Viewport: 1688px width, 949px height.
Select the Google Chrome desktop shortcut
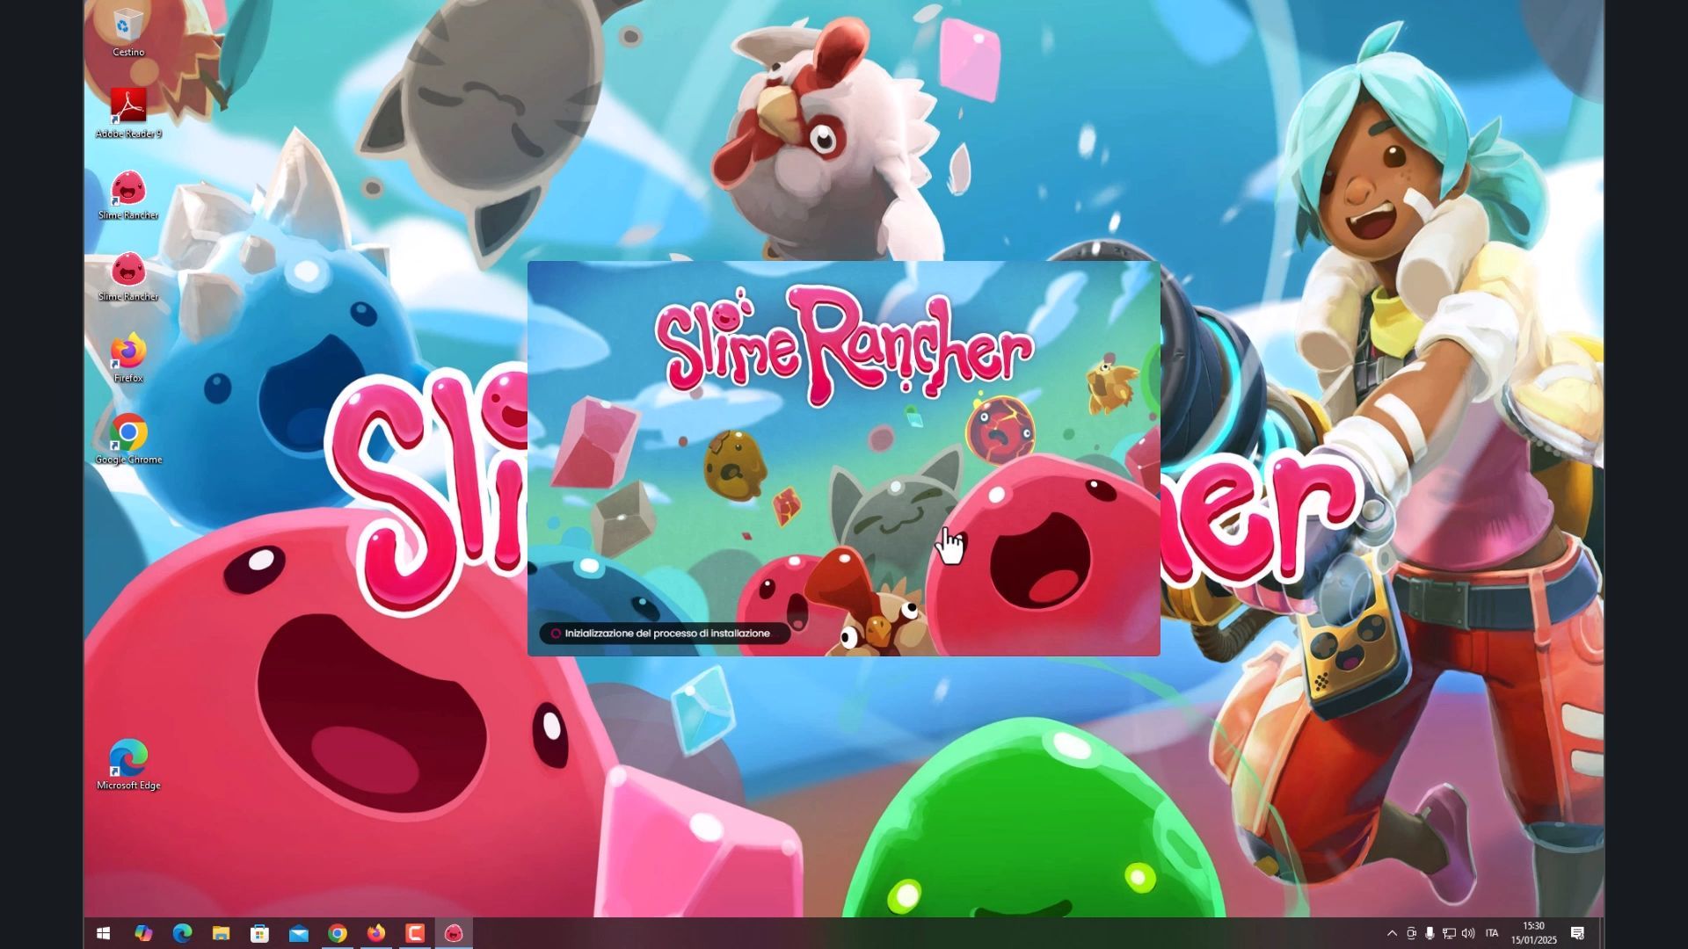128,438
